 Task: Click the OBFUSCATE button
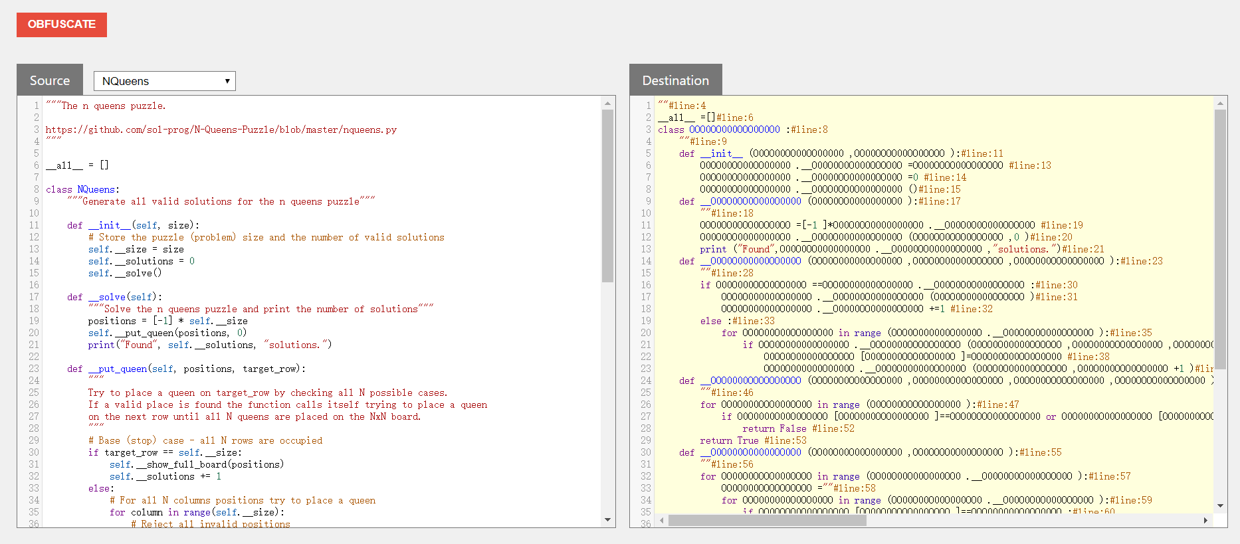[62, 25]
